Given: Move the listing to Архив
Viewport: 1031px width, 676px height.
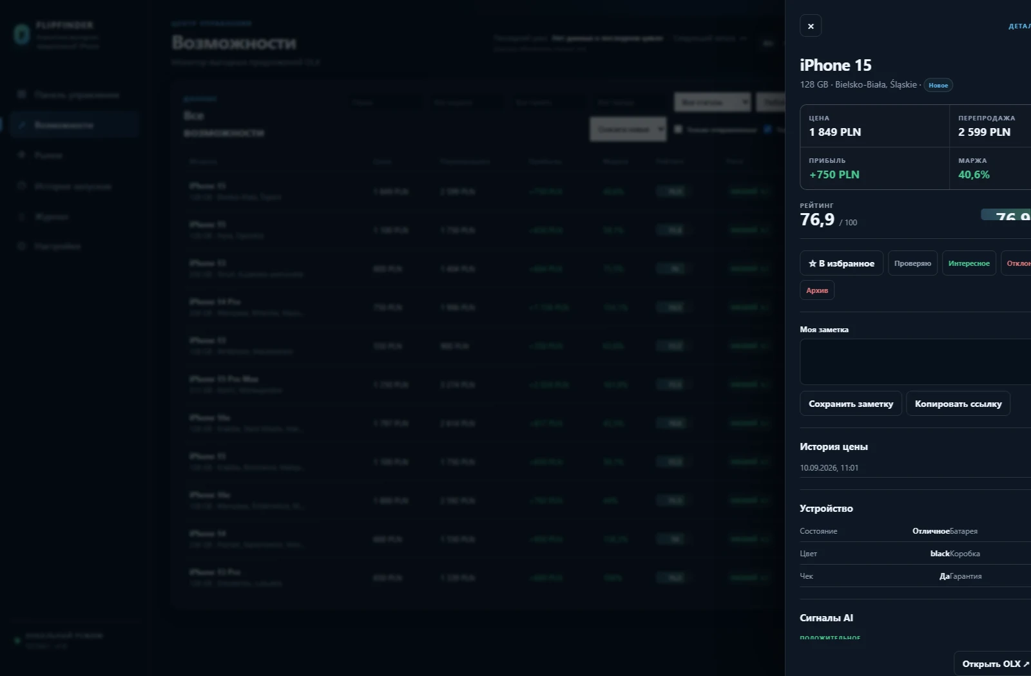Looking at the screenshot, I should coord(817,290).
